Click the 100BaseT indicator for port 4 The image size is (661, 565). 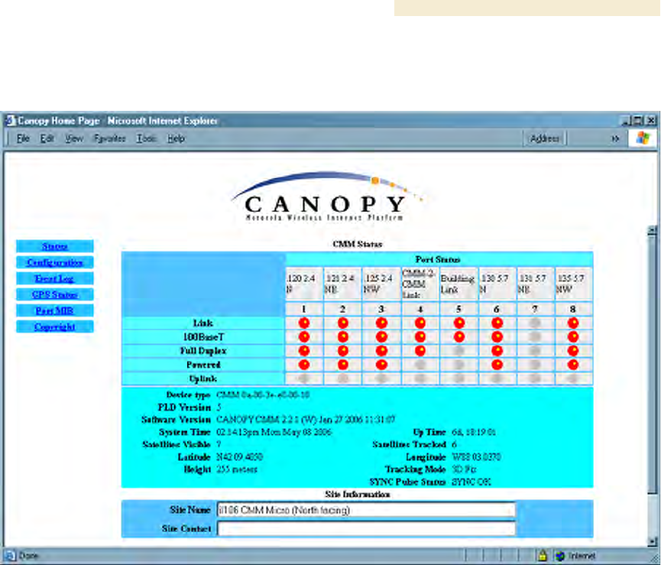coord(420,337)
